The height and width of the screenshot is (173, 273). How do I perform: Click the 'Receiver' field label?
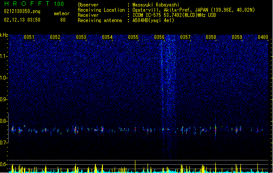[x=88, y=15]
